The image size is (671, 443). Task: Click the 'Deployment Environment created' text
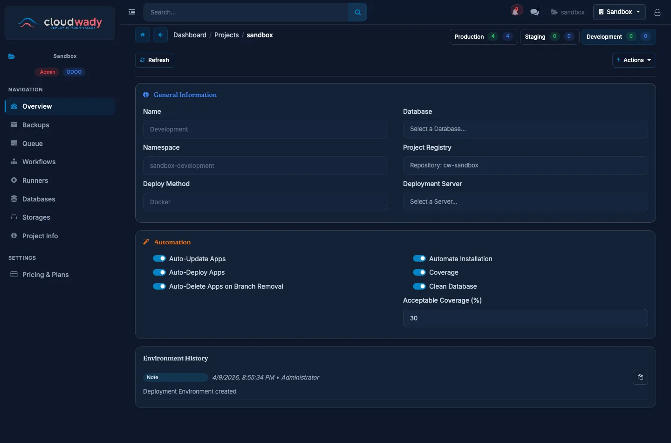coord(190,391)
